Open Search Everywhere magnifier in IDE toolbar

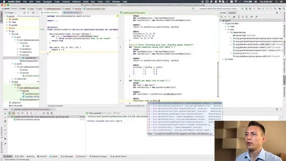point(284,8)
